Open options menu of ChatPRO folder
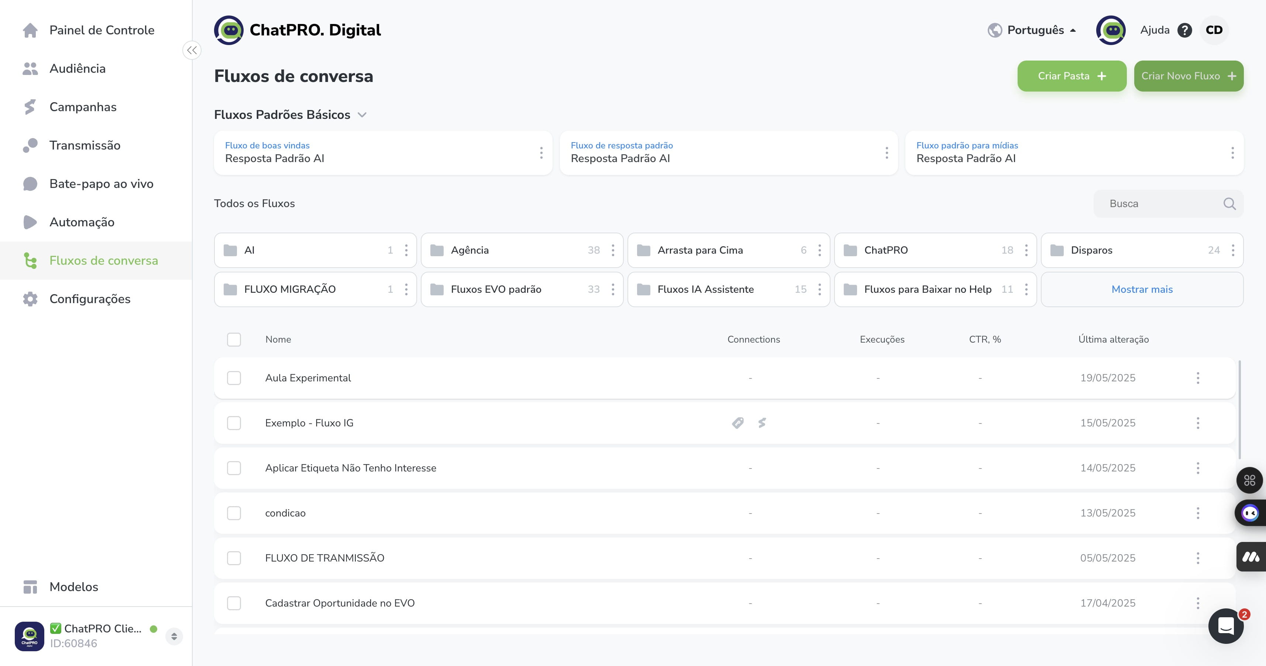Viewport: 1266px width, 666px height. [1026, 250]
